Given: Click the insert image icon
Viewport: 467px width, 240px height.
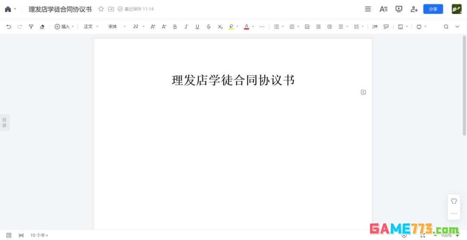Looking at the screenshot, I should point(400,27).
